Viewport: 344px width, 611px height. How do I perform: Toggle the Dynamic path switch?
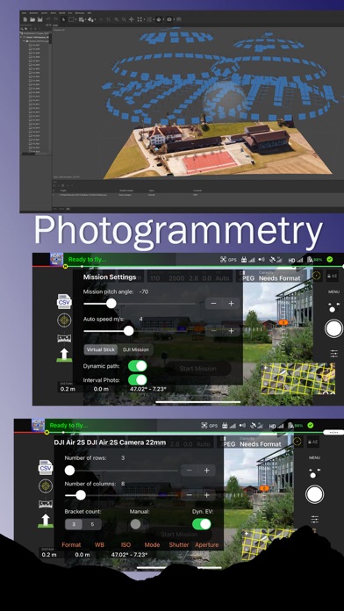138,366
